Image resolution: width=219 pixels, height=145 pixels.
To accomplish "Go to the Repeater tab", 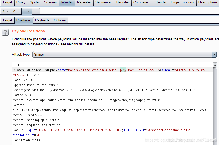I will point(84,2).
